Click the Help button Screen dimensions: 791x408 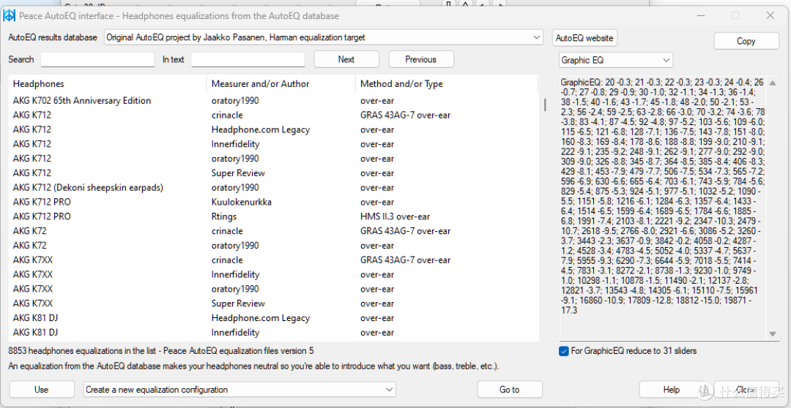click(672, 390)
